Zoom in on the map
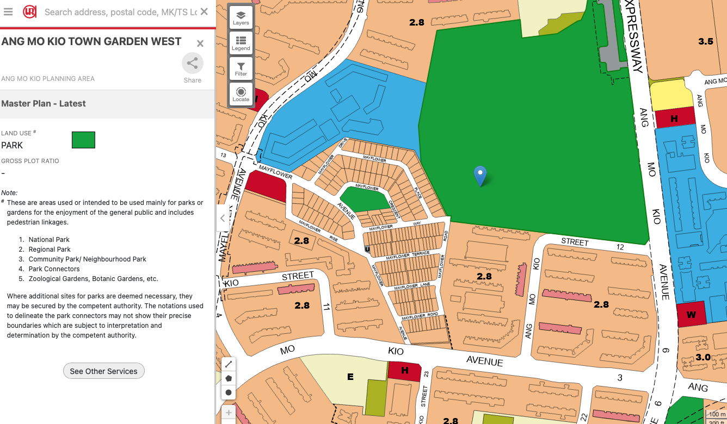Image resolution: width=727 pixels, height=424 pixels. (x=229, y=413)
